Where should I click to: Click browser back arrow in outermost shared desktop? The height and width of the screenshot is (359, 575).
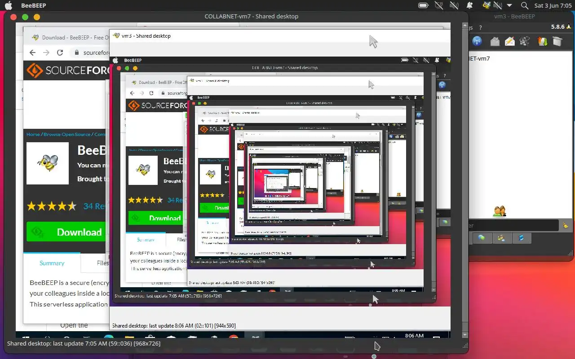32,53
